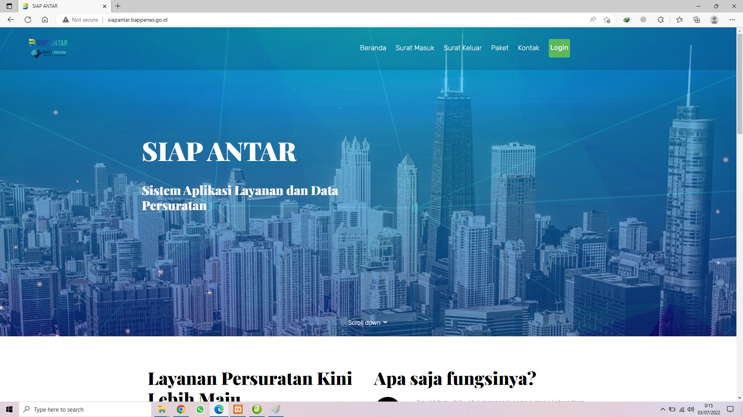Click the browser refresh icon
The image size is (743, 417).
28,20
